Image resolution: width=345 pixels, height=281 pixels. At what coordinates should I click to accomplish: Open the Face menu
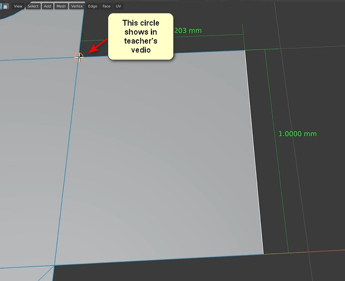point(106,6)
